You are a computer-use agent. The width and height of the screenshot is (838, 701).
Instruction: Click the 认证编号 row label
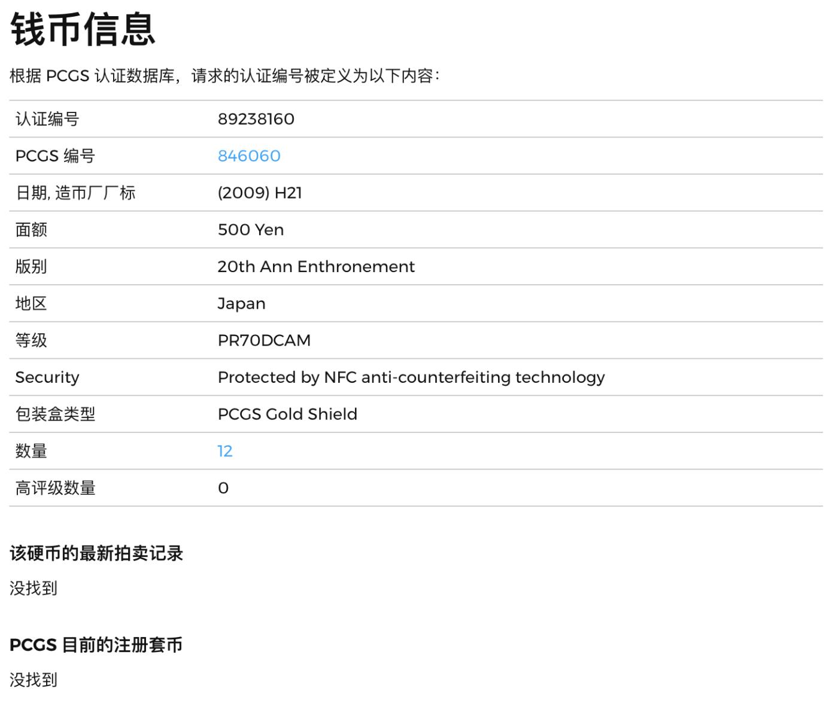(x=47, y=119)
